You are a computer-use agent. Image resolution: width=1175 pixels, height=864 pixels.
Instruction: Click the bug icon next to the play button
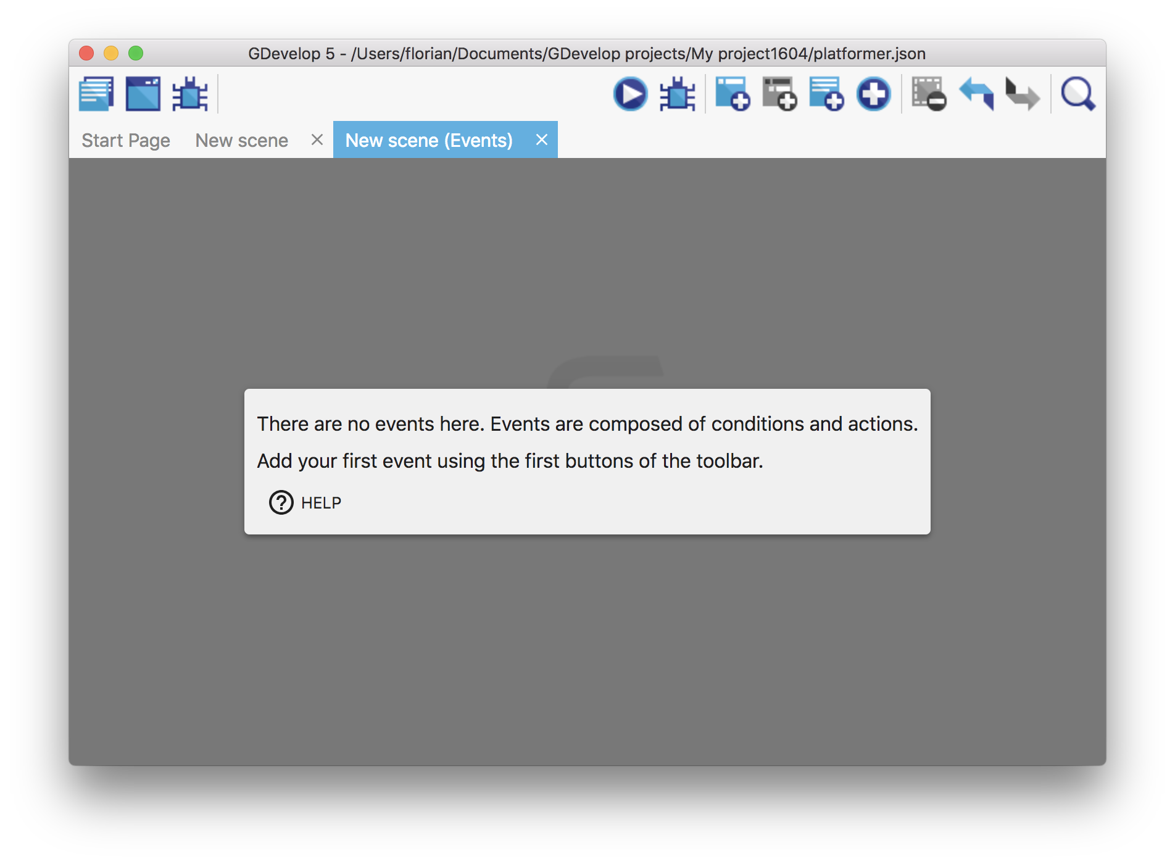coord(677,94)
